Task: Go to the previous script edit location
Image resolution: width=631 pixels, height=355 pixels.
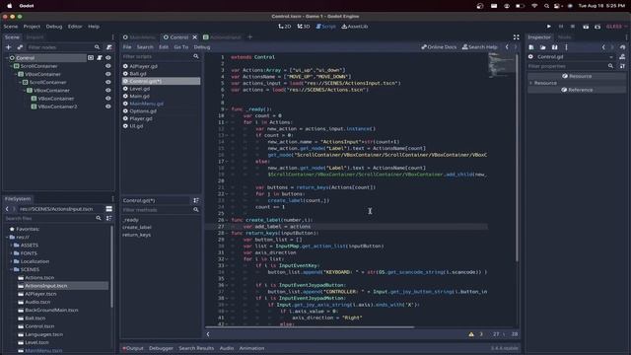Action: [x=507, y=47]
